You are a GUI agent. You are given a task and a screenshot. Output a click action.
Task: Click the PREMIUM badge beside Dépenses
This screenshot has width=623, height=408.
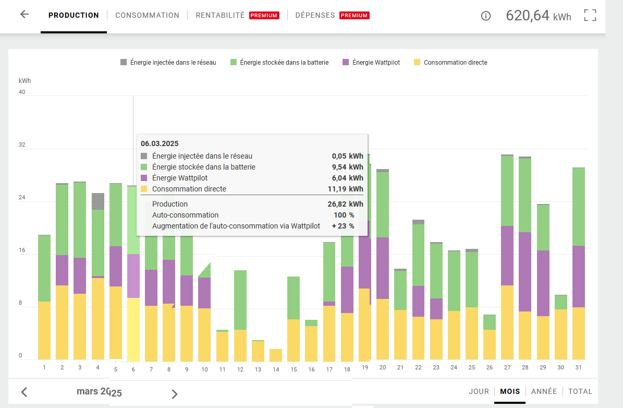[355, 16]
